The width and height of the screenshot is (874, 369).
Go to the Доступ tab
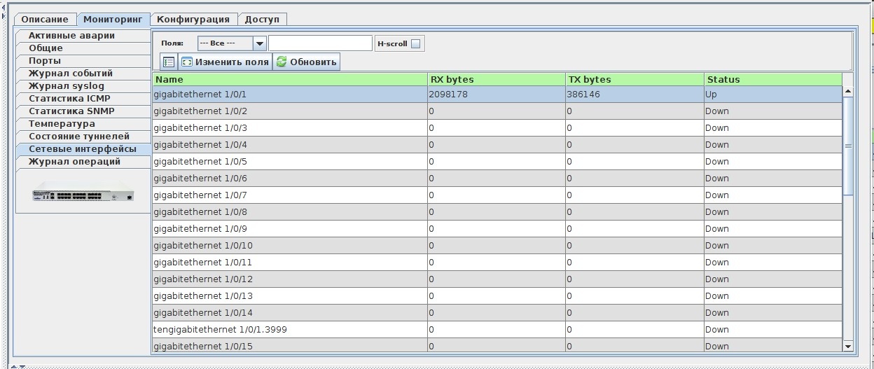point(262,19)
